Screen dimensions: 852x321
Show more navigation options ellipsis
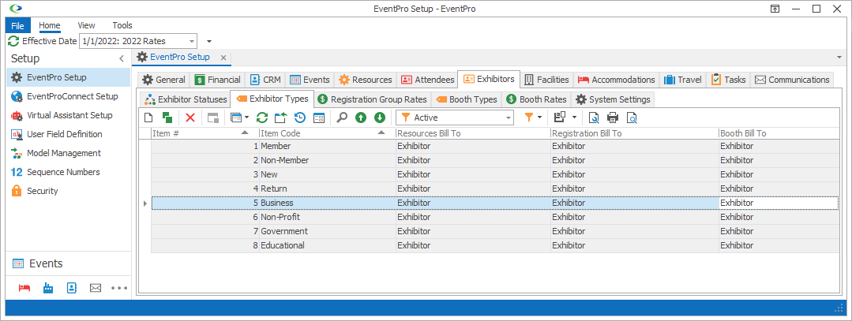[119, 288]
